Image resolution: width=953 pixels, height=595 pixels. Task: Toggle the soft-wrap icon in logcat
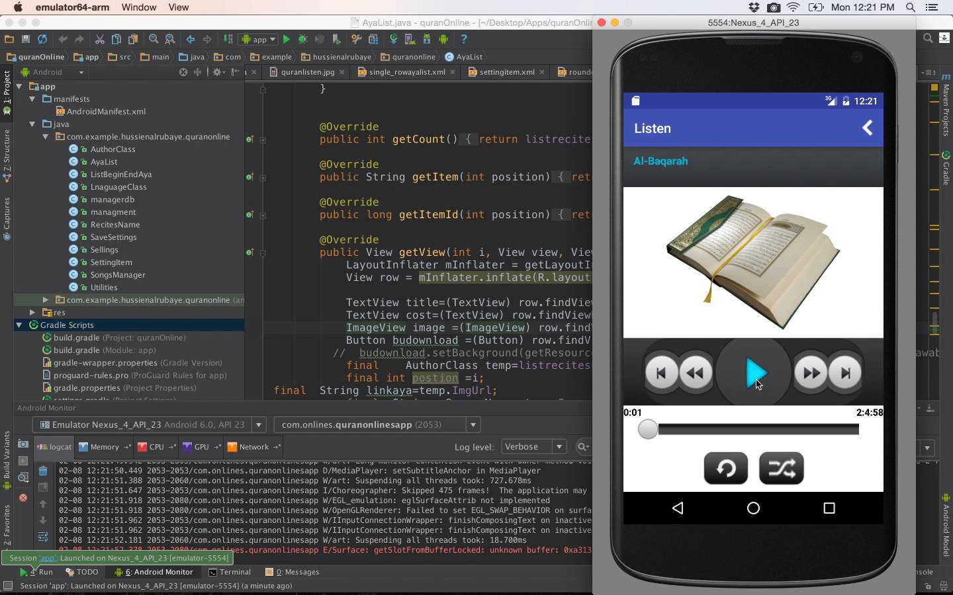pyautogui.click(x=43, y=536)
